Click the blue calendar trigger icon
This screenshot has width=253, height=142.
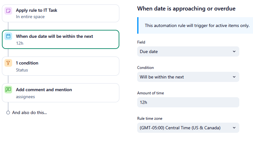click(9, 37)
